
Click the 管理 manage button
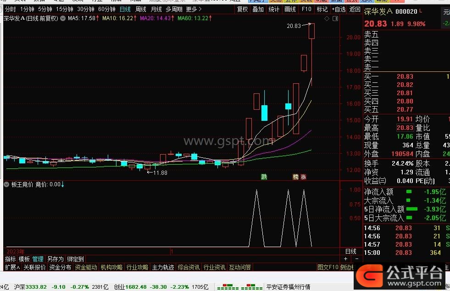[x=38, y=259]
